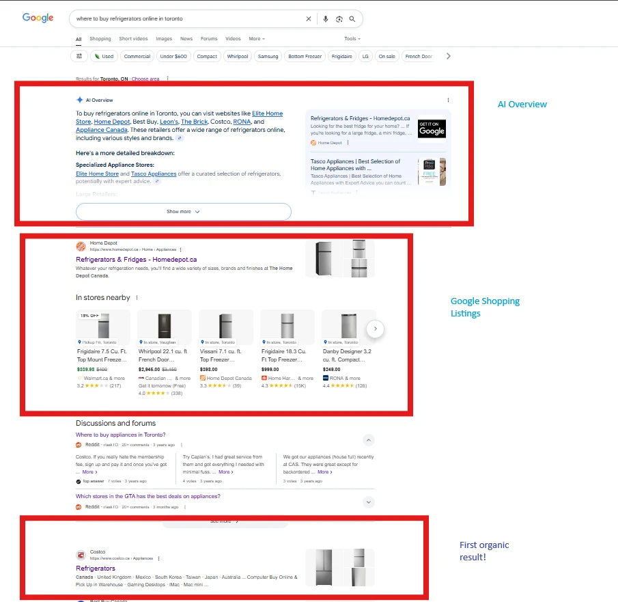Open the filter settings icon before Used chip
618x602 pixels.
tap(79, 56)
